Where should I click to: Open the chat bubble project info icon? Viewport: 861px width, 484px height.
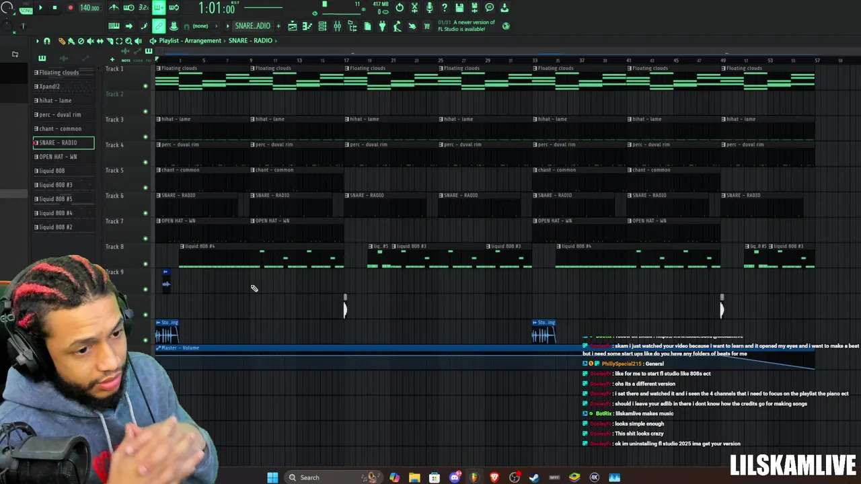pos(489,7)
